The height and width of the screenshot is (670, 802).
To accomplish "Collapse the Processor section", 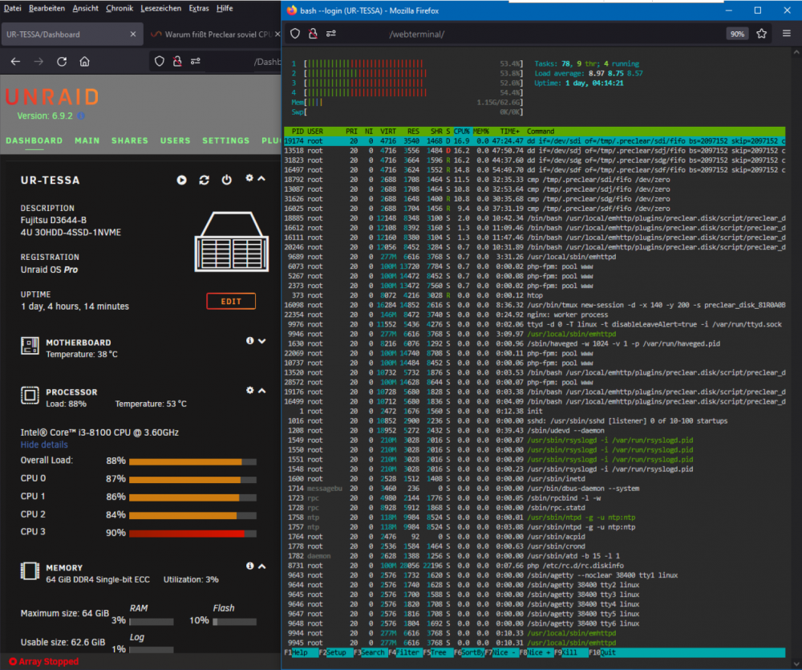I will [262, 391].
